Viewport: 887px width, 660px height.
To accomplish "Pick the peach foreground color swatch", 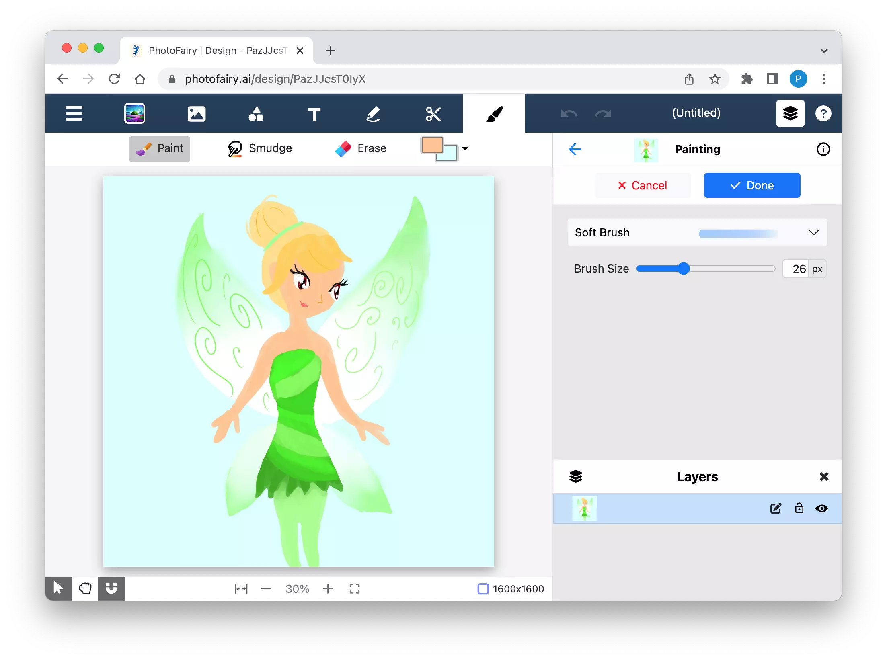I will [x=431, y=144].
